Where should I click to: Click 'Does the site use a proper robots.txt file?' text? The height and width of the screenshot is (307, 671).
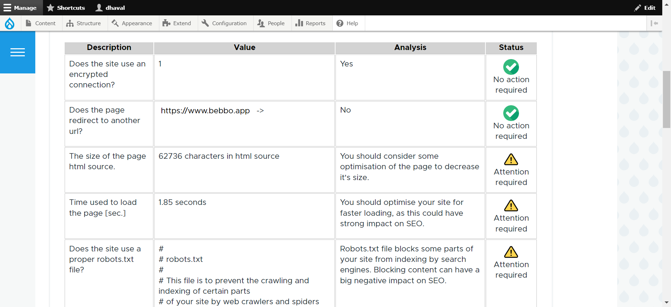coord(105,259)
